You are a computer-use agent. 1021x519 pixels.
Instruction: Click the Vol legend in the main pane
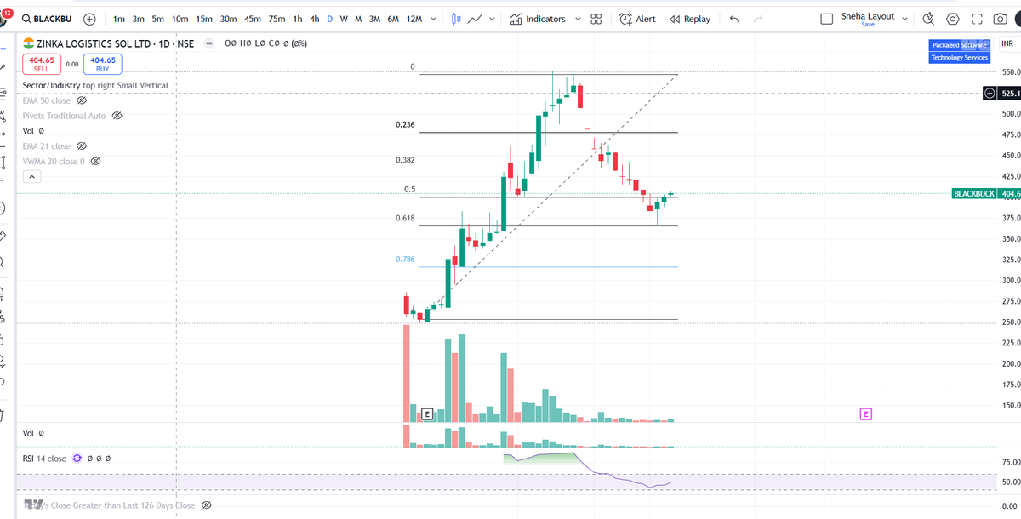point(28,131)
